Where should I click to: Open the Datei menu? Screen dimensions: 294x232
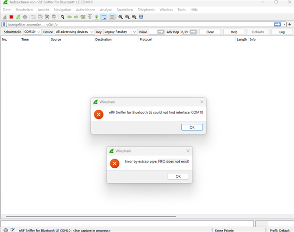(7, 10)
